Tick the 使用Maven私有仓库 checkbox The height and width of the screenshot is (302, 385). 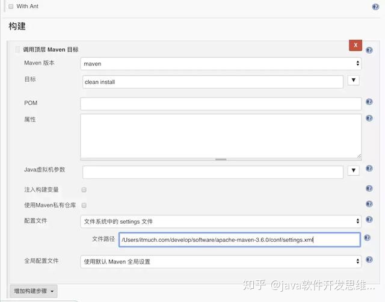click(84, 205)
